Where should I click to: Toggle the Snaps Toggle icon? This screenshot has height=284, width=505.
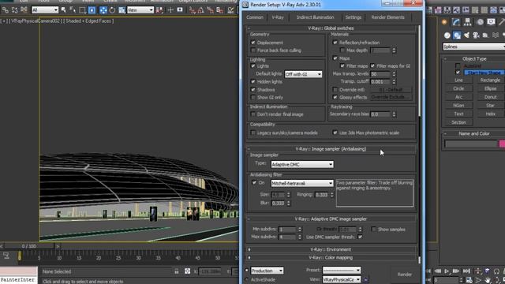[x=193, y=10]
